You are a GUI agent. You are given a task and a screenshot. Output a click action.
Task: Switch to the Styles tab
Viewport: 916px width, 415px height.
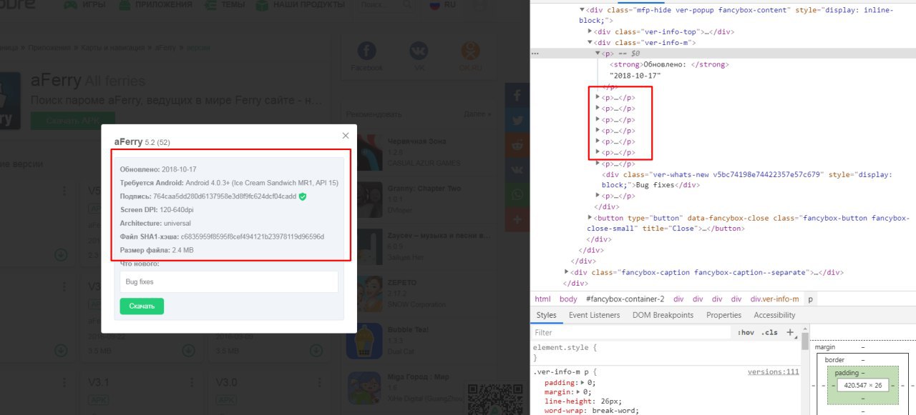point(546,315)
